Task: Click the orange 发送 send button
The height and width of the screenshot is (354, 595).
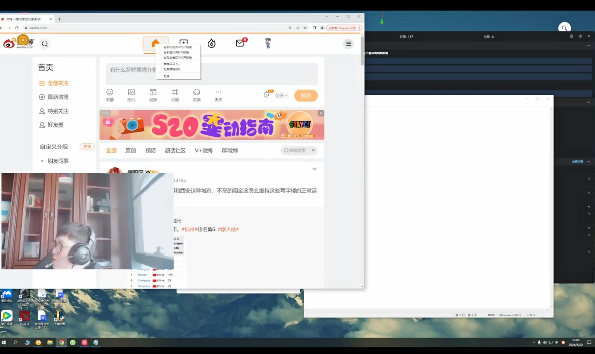Action: pyautogui.click(x=306, y=95)
